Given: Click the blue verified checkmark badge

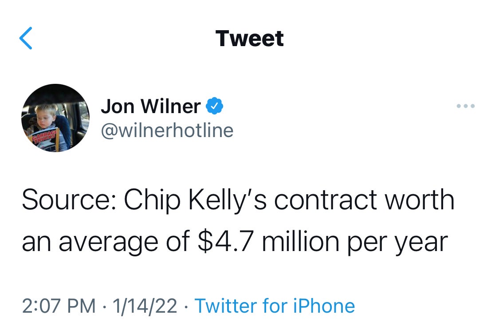Looking at the screenshot, I should click(215, 106).
